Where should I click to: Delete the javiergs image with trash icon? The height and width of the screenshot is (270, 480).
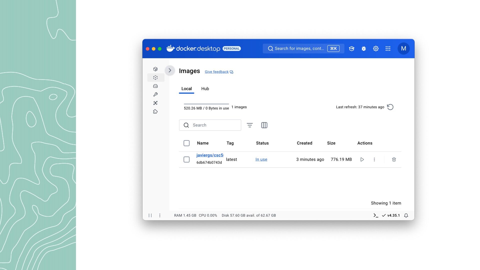click(394, 159)
